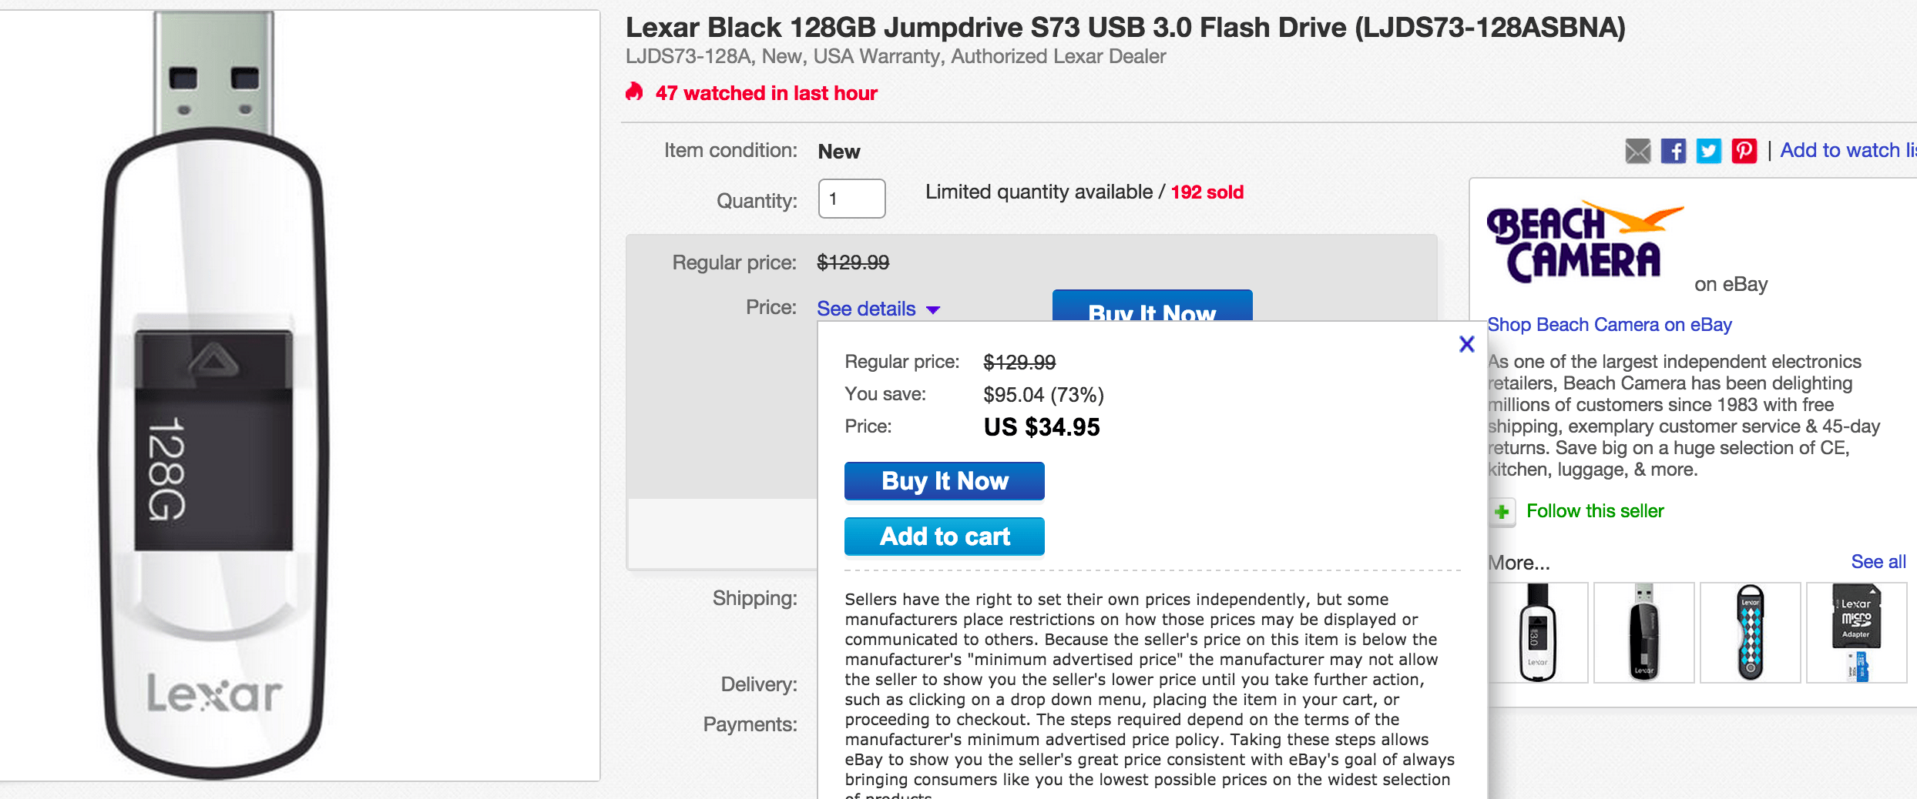Share the listing on Twitter
This screenshot has height=799, width=1917.
[1709, 151]
